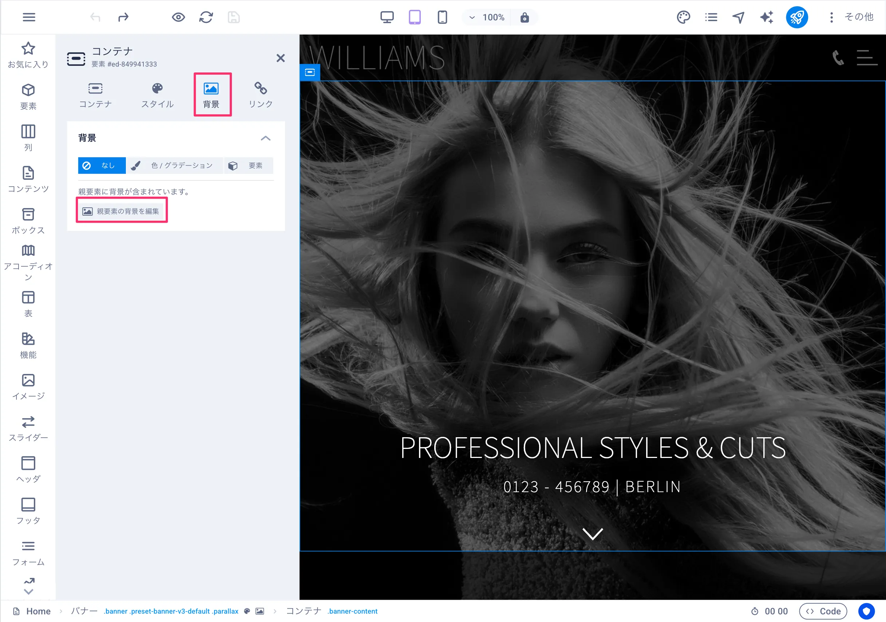The width and height of the screenshot is (886, 622).
Task: Click the breadcrumb palette icon
Action: (247, 611)
